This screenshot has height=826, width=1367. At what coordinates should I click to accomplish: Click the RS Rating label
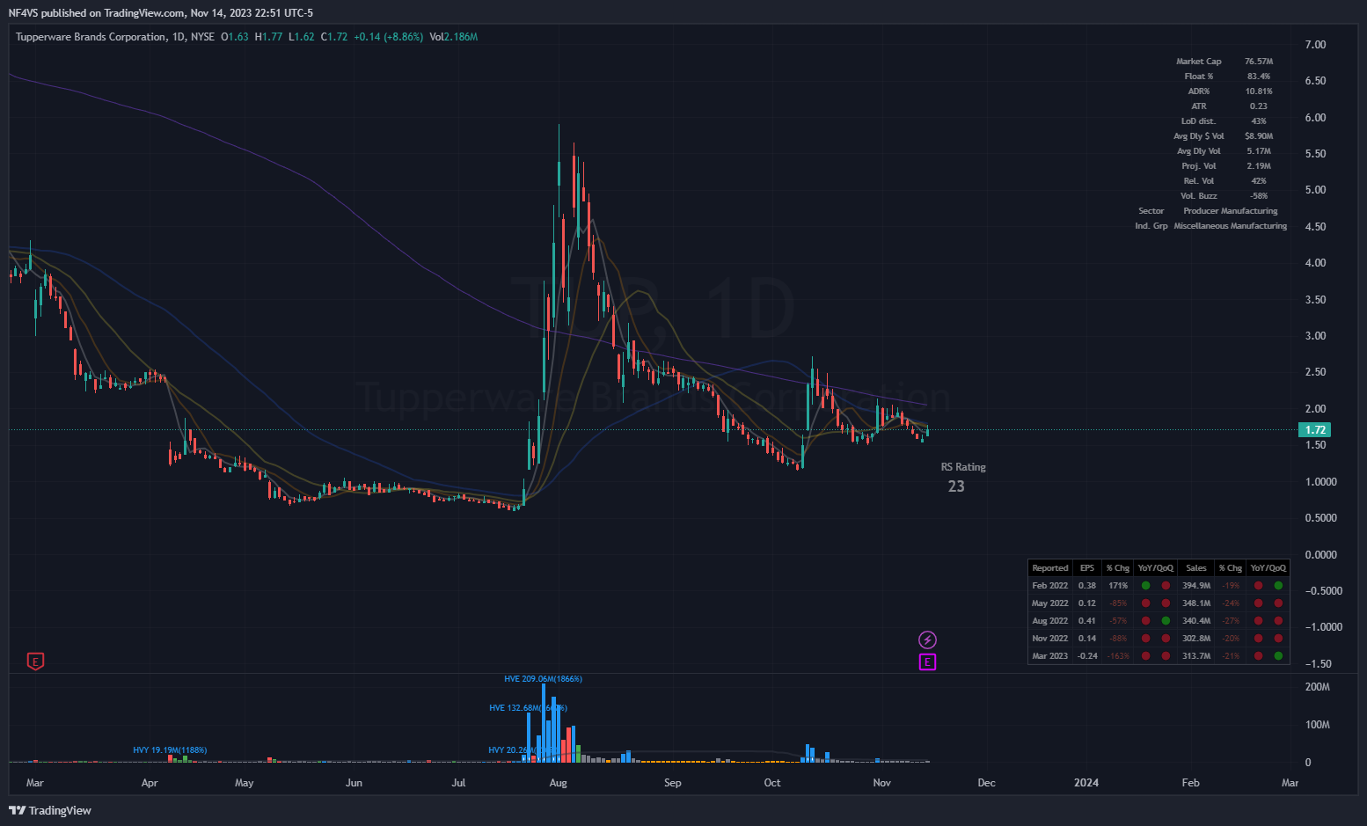963,467
